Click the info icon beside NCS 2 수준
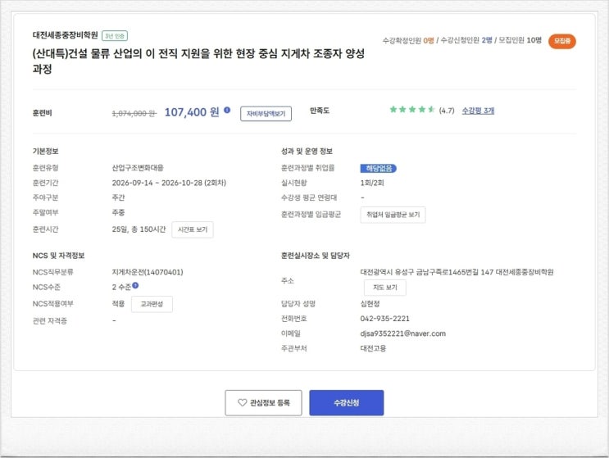The image size is (609, 458). [135, 286]
